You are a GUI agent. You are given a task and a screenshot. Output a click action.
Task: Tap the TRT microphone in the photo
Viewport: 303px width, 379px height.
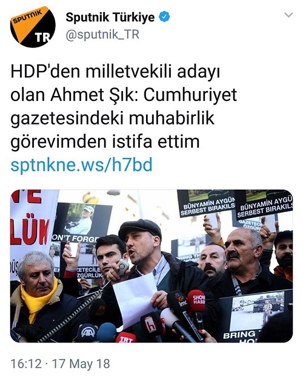click(x=125, y=338)
